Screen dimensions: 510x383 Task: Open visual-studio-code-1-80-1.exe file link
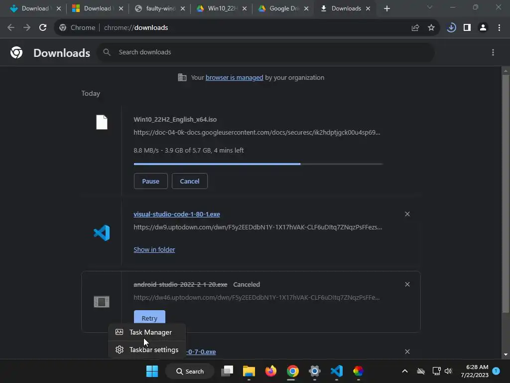coord(177,214)
